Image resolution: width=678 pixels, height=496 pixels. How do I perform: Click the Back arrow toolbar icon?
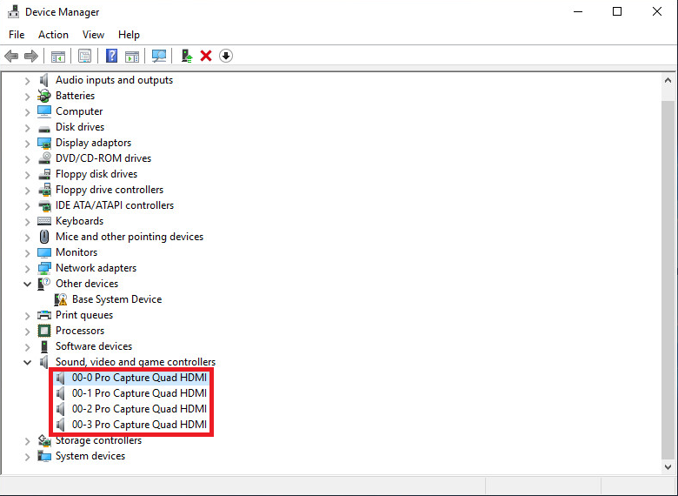click(11, 56)
